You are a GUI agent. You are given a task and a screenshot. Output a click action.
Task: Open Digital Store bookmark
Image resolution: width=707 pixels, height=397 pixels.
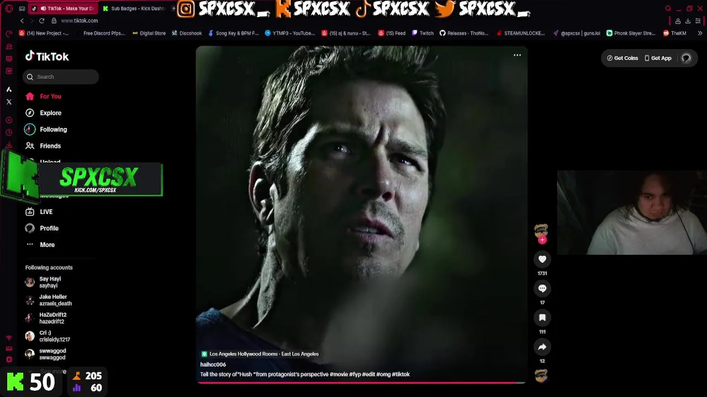pyautogui.click(x=149, y=33)
